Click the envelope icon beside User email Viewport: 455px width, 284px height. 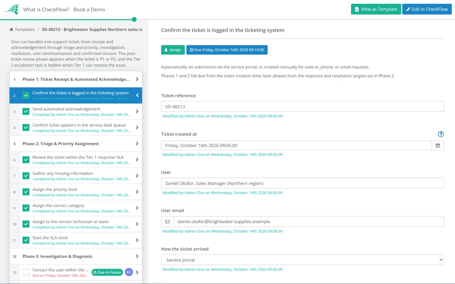(167, 222)
